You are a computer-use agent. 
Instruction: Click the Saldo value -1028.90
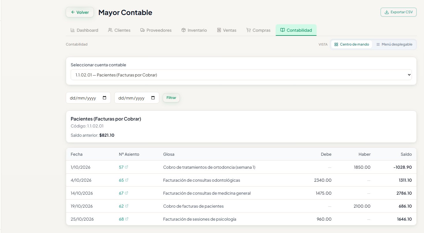click(x=403, y=167)
